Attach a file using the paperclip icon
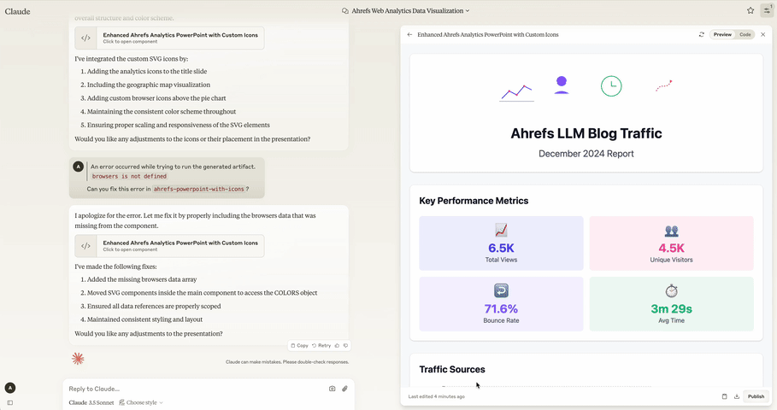 (x=344, y=389)
